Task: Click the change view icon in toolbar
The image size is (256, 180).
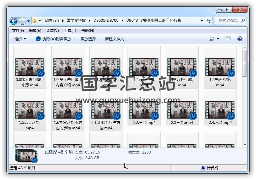Action: click(212, 39)
